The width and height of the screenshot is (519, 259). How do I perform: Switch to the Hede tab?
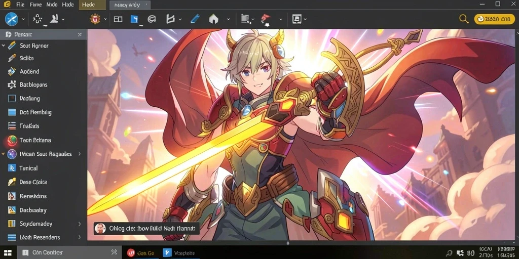(88, 5)
